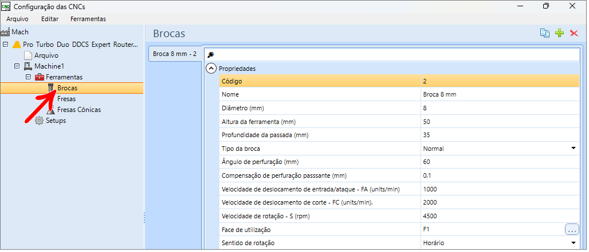Click the CNC app icon in title bar

click(x=6, y=6)
